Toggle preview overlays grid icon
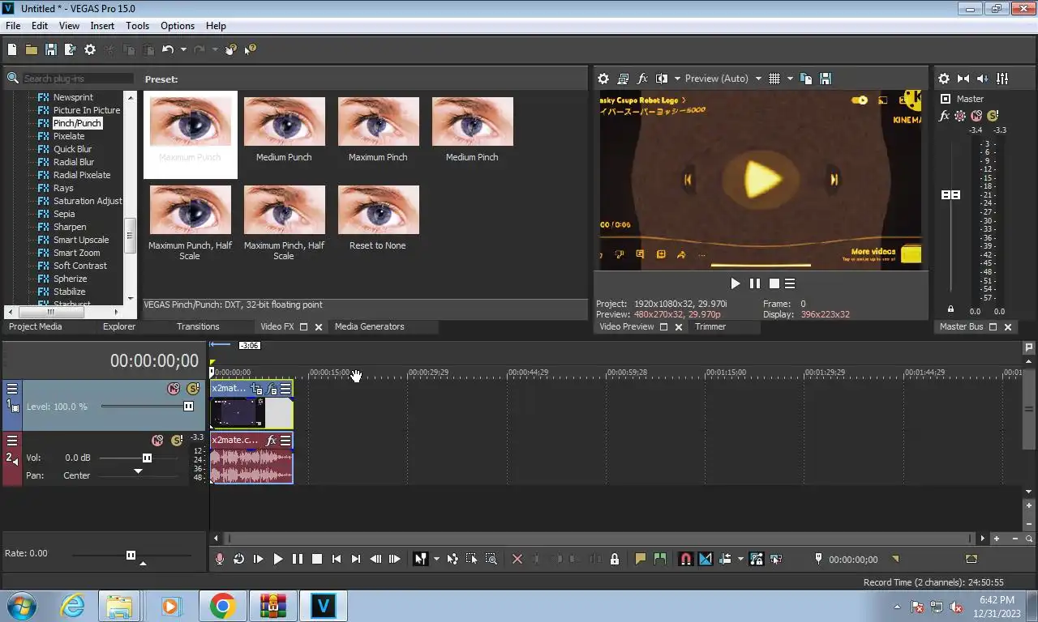This screenshot has width=1038, height=622. coord(774,79)
